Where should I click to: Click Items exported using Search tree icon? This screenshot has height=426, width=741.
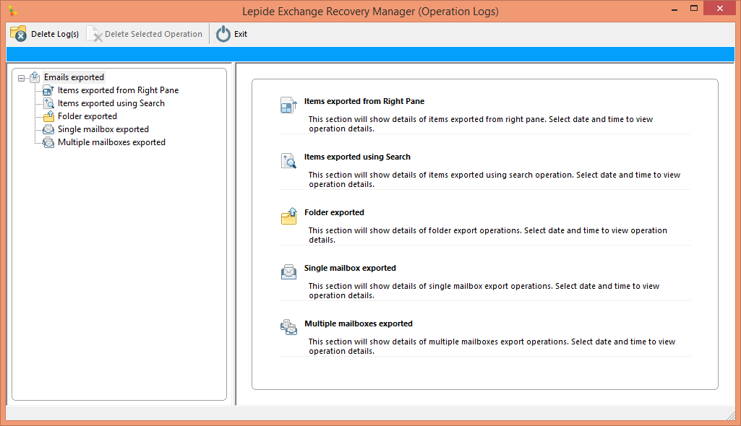pos(48,103)
